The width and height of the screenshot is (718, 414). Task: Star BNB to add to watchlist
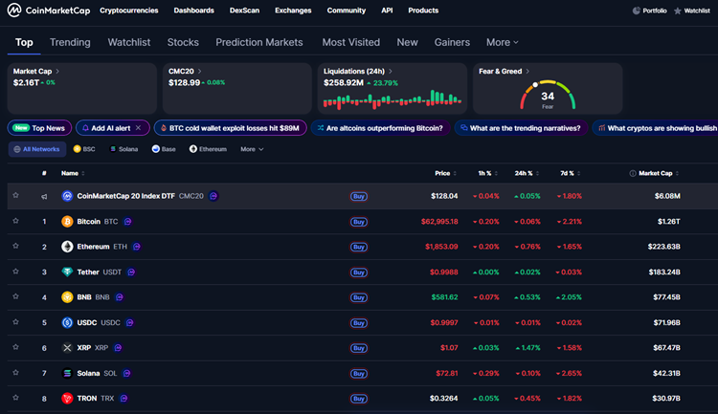click(15, 296)
